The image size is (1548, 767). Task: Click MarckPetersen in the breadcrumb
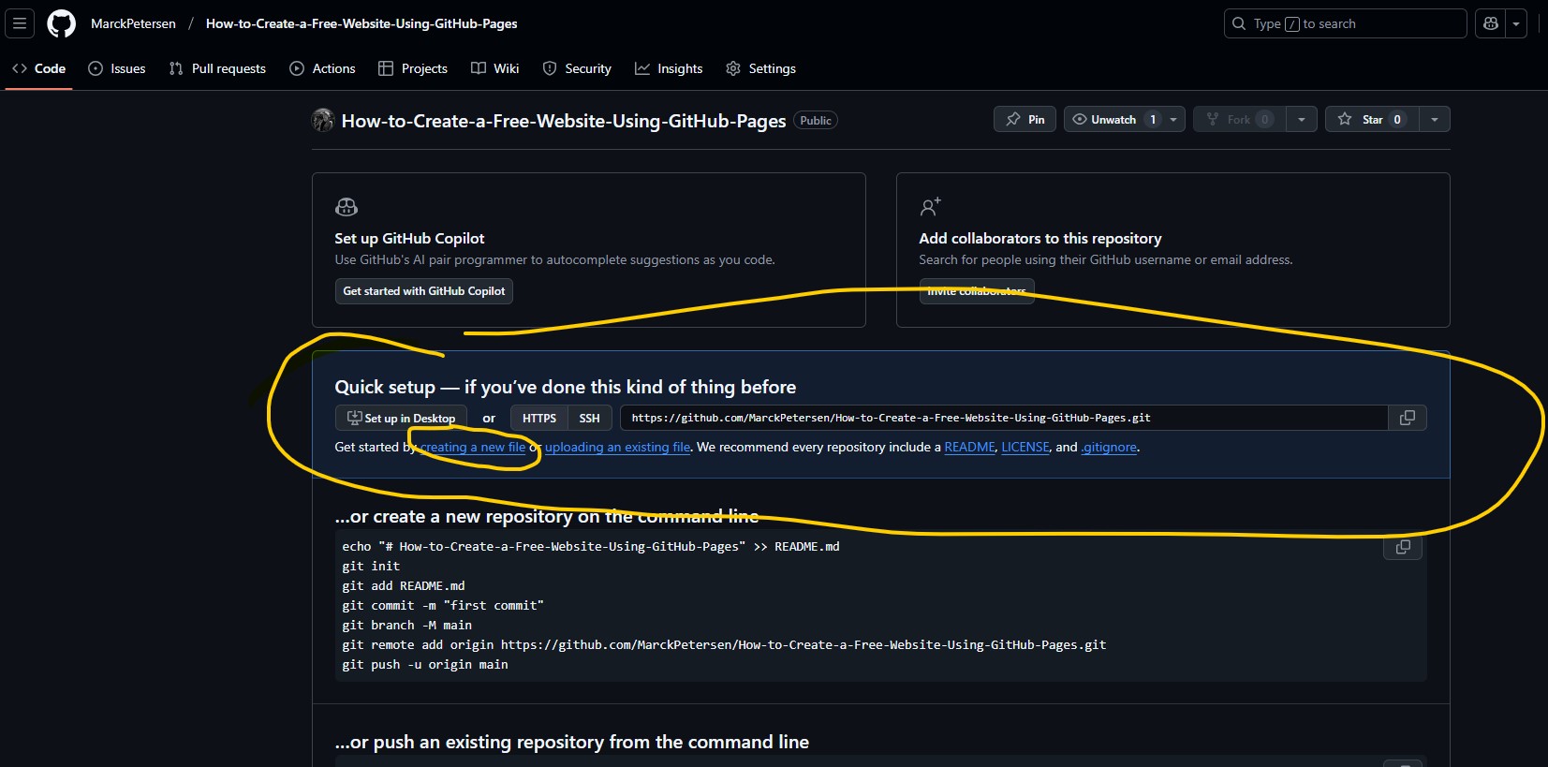point(133,23)
